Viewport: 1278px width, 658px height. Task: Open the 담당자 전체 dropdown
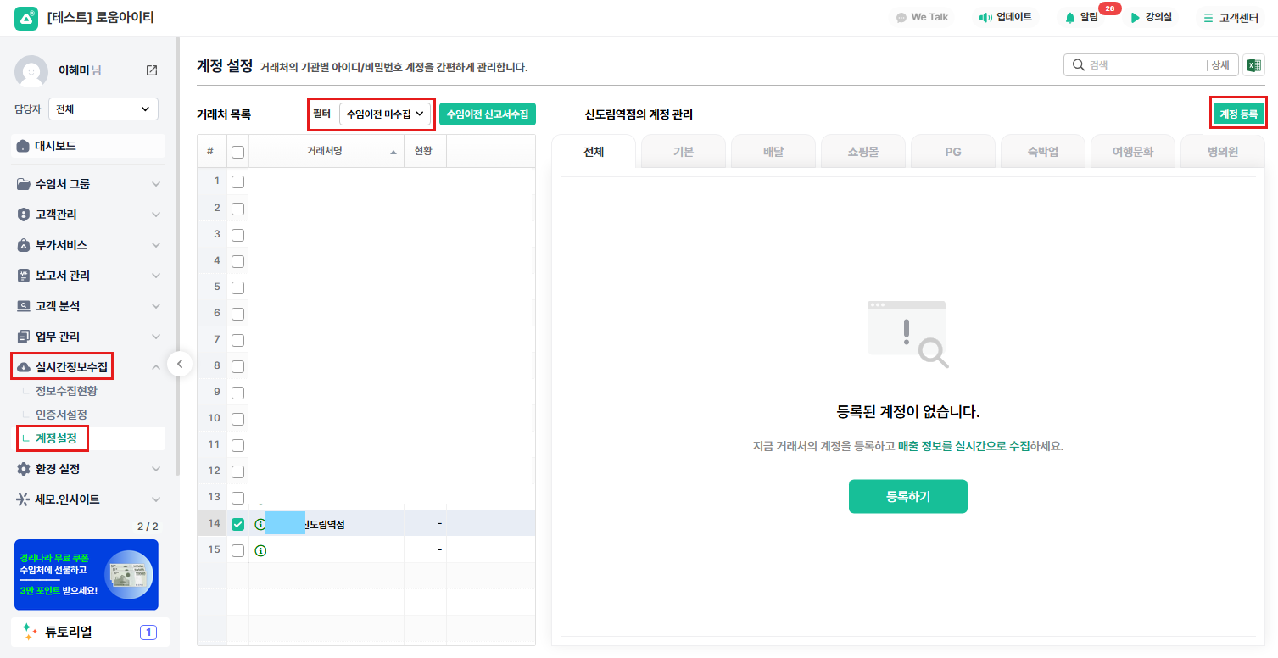pyautogui.click(x=103, y=109)
